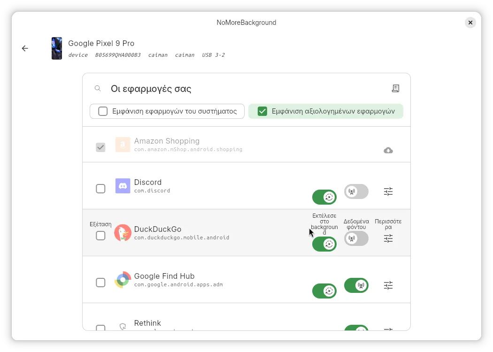The height and width of the screenshot is (352, 493).
Task: Click 'com.duckduckgo.mobile.android' package text
Action: pyautogui.click(x=182, y=237)
